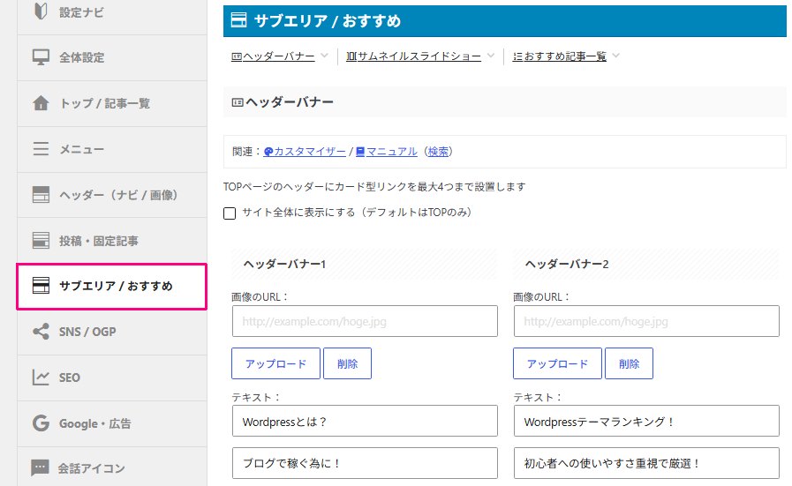Click the 'Wordpressとは？' text field
Image resolution: width=792 pixels, height=486 pixels.
(x=365, y=421)
